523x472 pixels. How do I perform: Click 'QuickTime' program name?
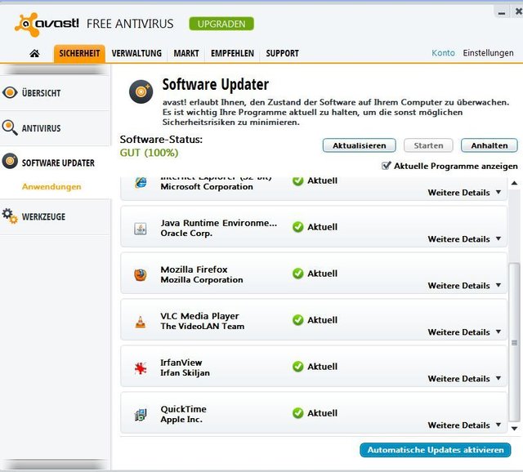point(183,409)
